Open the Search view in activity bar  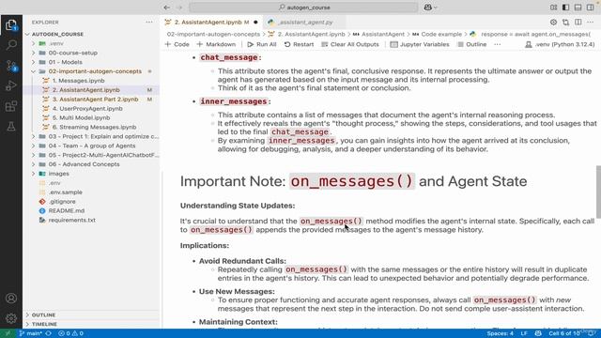tap(11, 45)
